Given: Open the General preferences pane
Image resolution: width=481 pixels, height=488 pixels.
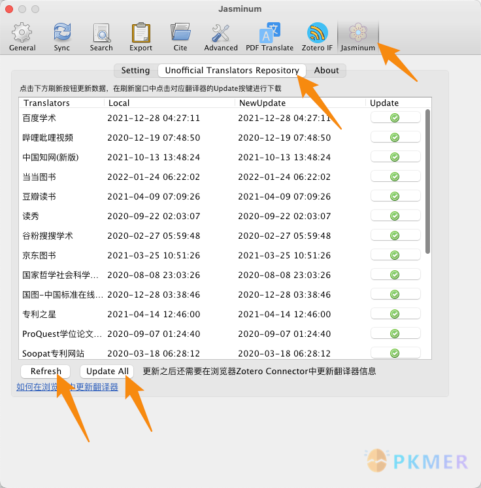Looking at the screenshot, I should point(22,37).
